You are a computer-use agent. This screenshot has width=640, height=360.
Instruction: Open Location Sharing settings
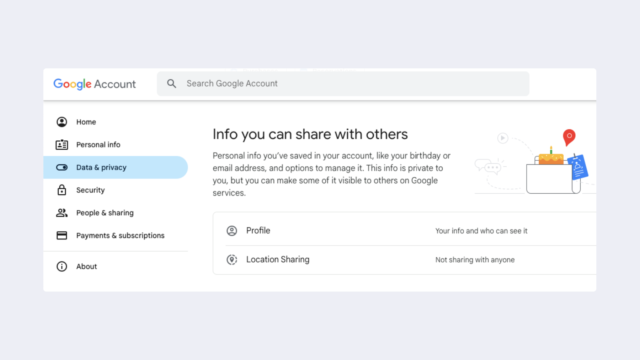(404, 260)
